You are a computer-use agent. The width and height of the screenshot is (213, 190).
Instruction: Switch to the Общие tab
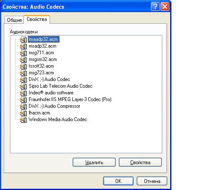(14, 20)
